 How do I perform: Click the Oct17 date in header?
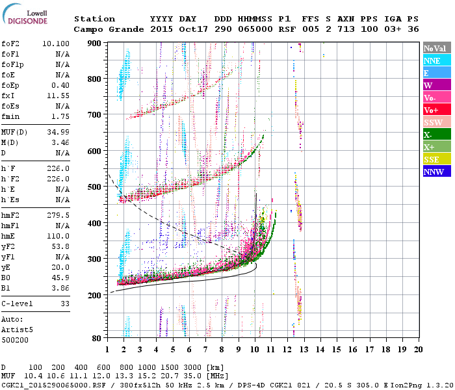click(193, 29)
